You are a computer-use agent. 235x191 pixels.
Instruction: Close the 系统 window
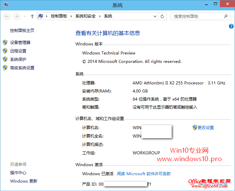pyautogui.click(x=227, y=4)
